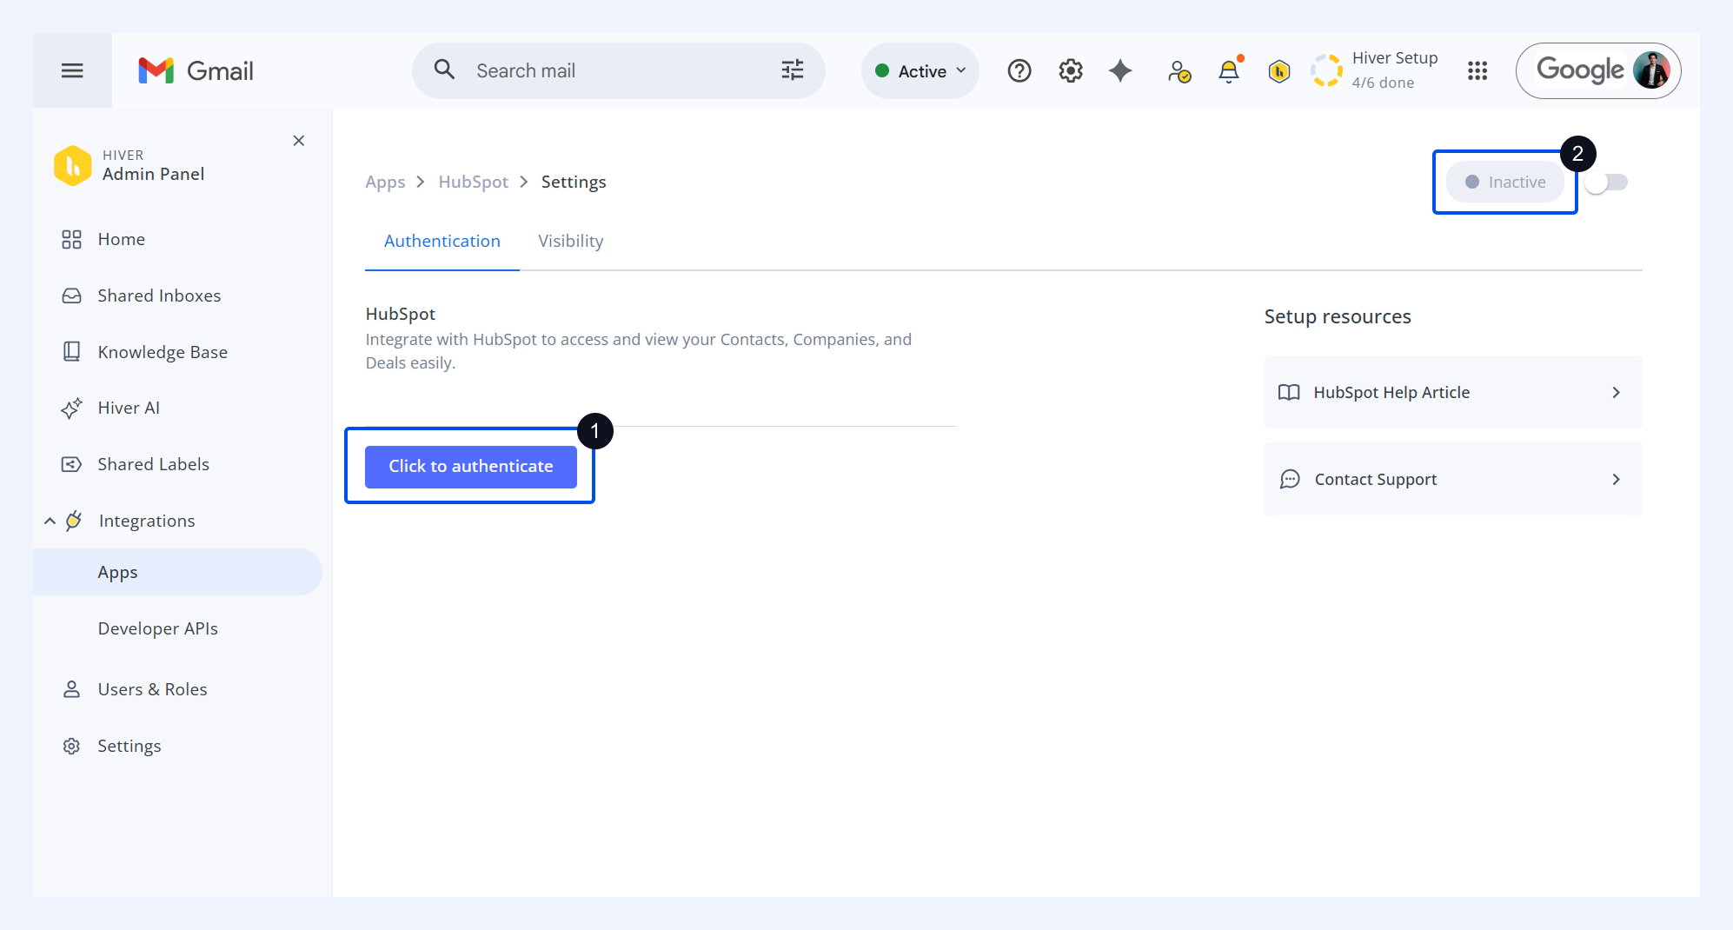Open the Contact Support link

click(x=1453, y=479)
